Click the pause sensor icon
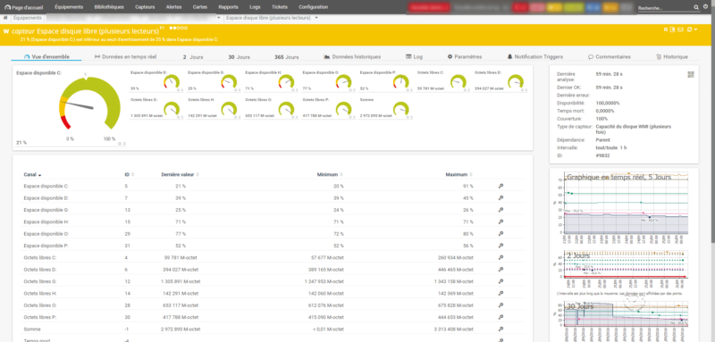Screen dimensions: 715x342 point(666,29)
